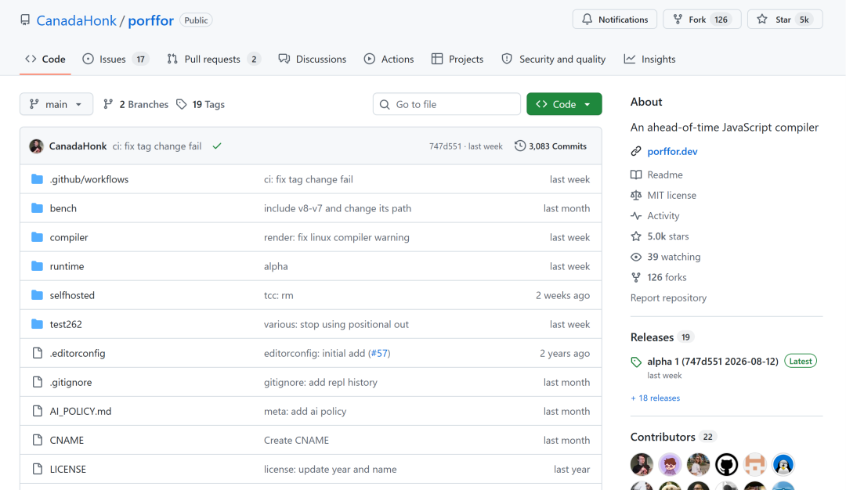The width and height of the screenshot is (846, 490).
Task: Open the AI_POLICY.md file
Action: pyautogui.click(x=81, y=411)
